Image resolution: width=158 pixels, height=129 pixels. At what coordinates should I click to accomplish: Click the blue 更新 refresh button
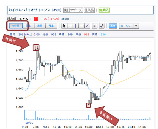tap(113, 26)
